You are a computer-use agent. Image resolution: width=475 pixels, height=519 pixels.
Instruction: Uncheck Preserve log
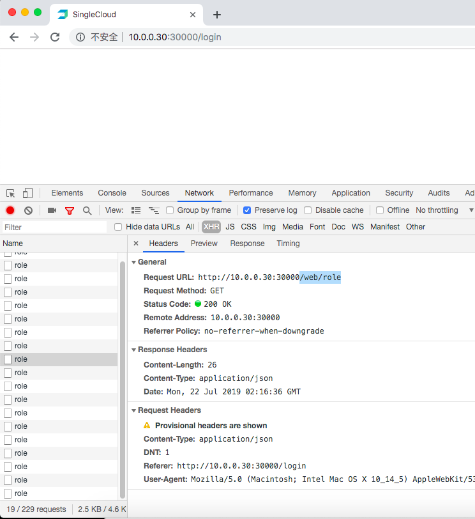(x=247, y=210)
